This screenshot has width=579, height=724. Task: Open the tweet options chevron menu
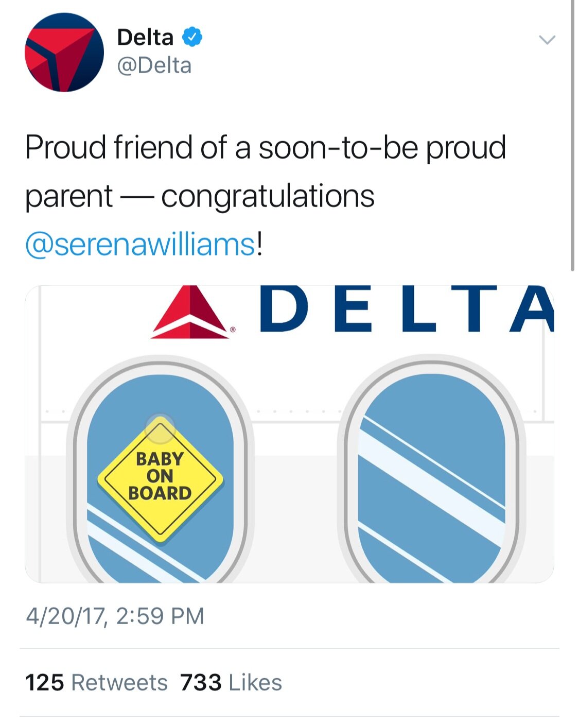tap(547, 40)
